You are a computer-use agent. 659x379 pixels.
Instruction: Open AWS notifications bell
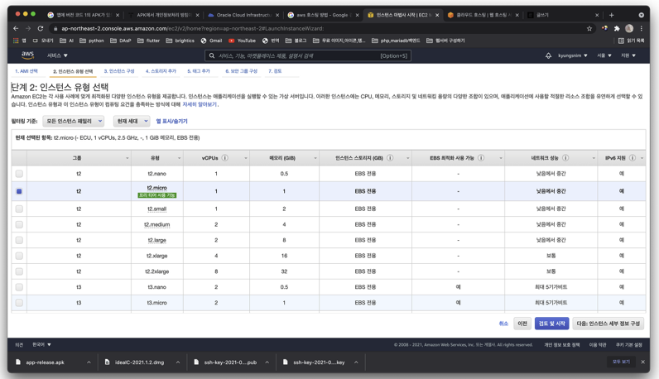(548, 55)
